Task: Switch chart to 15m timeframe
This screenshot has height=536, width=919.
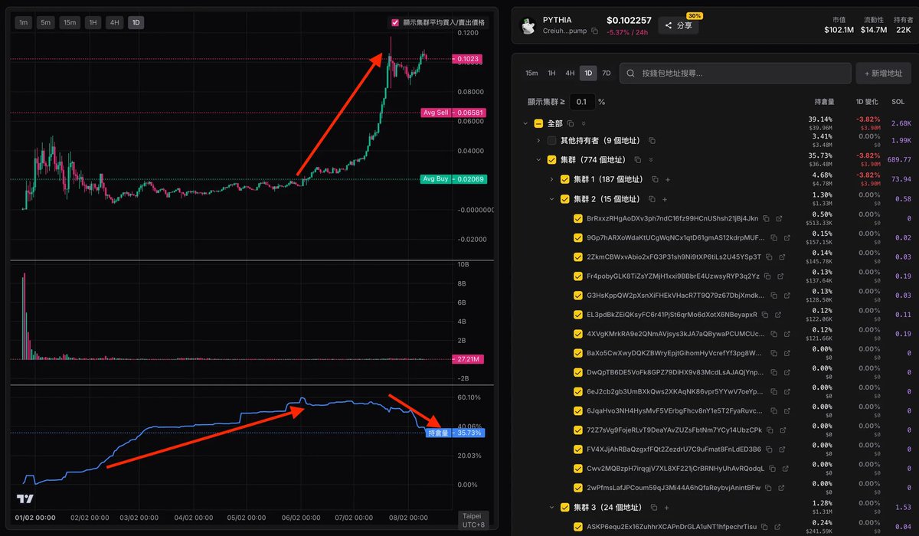Action: [70, 23]
